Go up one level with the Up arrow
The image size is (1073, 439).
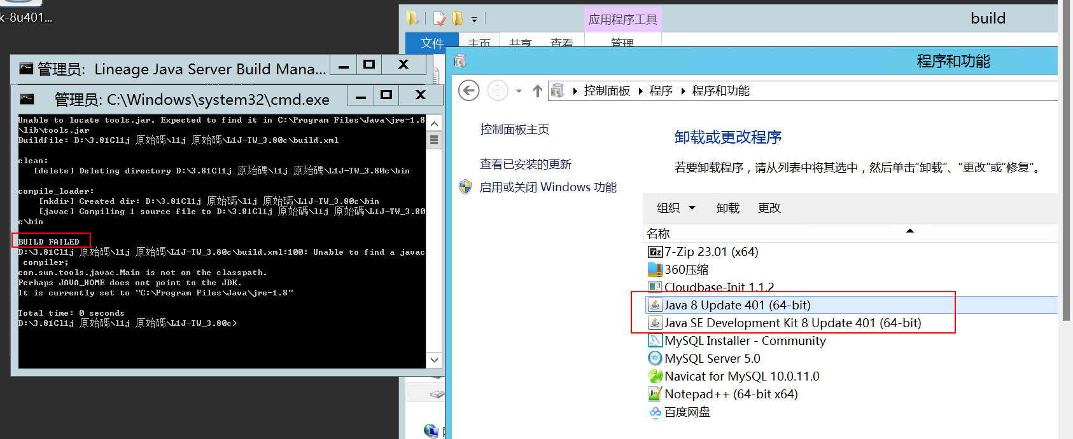pyautogui.click(x=538, y=91)
